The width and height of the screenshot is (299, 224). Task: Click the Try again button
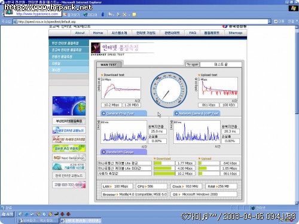point(193,65)
